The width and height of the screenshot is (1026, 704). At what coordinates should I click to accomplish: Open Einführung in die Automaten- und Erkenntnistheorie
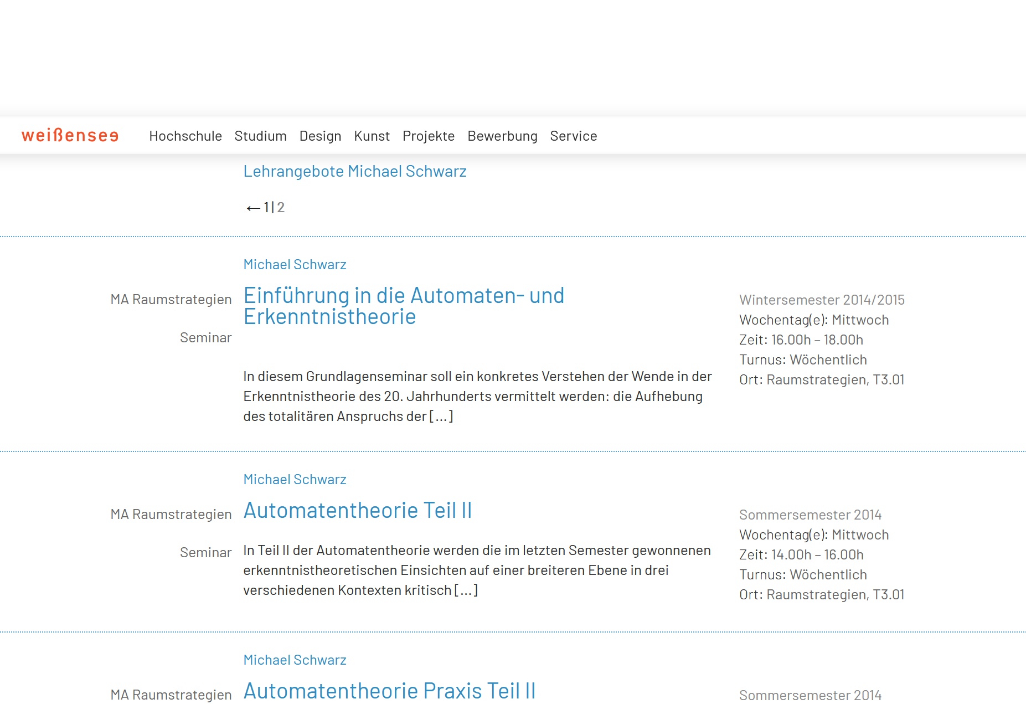tap(404, 306)
